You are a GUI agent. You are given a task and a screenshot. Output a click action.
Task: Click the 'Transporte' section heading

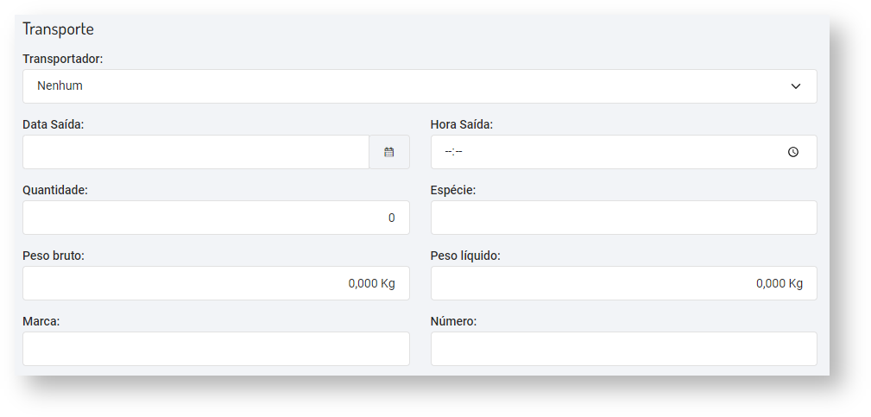click(58, 28)
